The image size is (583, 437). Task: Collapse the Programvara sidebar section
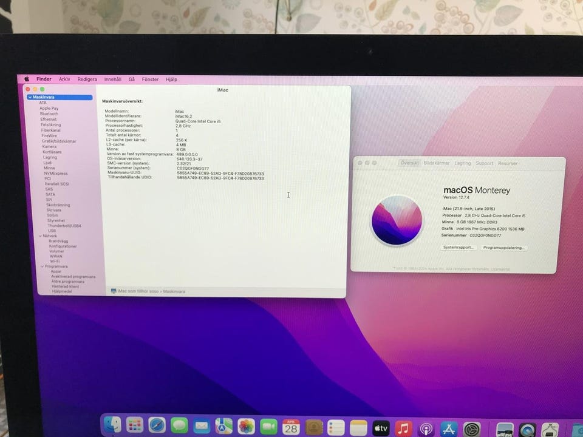coord(43,266)
